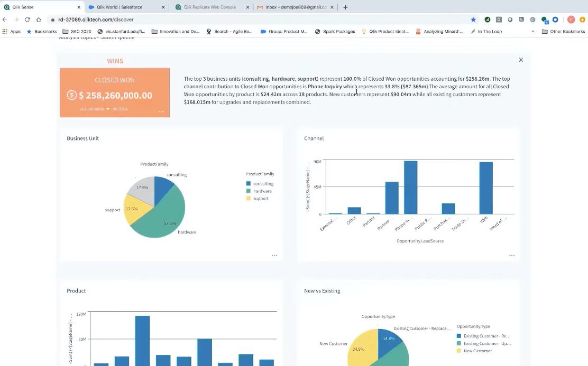
Task: Open the Closed Won tile options menu
Action: (x=161, y=111)
